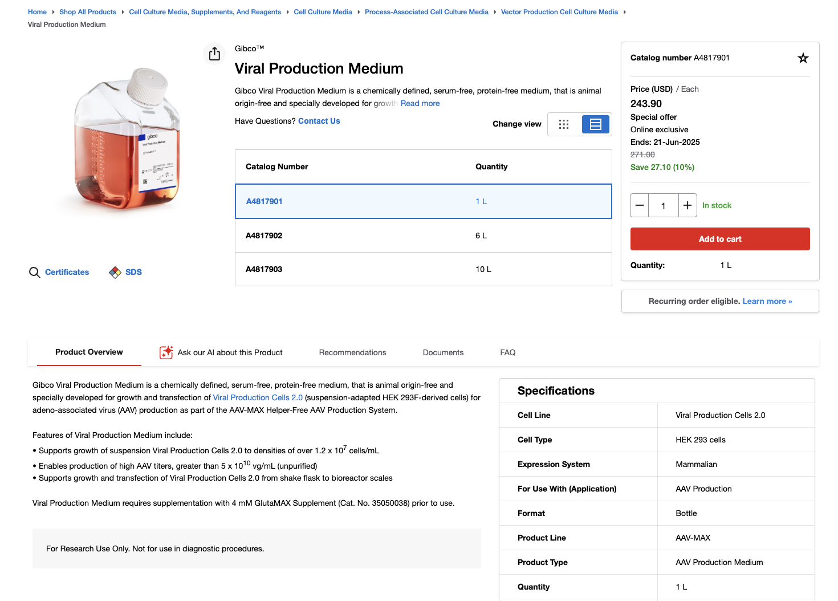
Task: Click the Viral Production Cells 2.0 link
Action: tap(258, 397)
